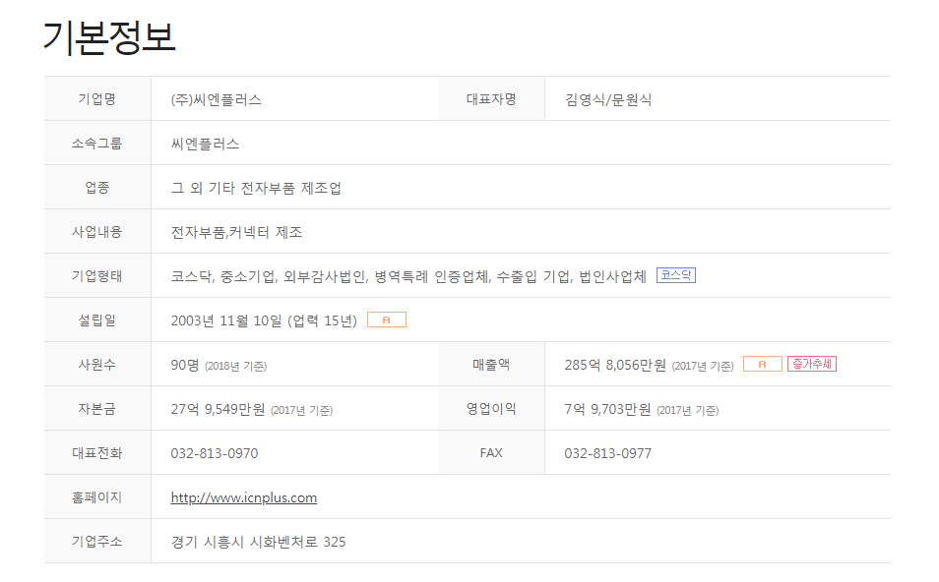Select business content 전자부품,커넥터 제조
This screenshot has height=582, width=939.
pyautogui.click(x=236, y=232)
